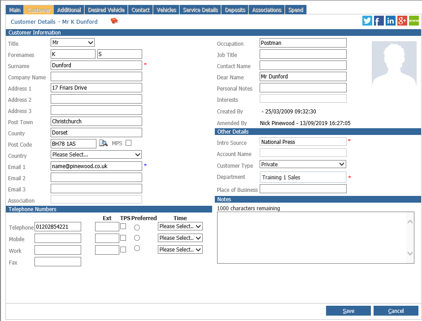Viewport: 422px width, 321px height.
Task: Tick the MPS checkbox
Action: [x=129, y=143]
